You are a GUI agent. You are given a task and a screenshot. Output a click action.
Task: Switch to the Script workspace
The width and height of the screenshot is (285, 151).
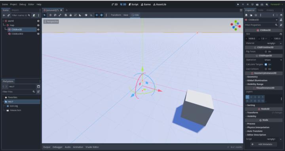(134, 4)
